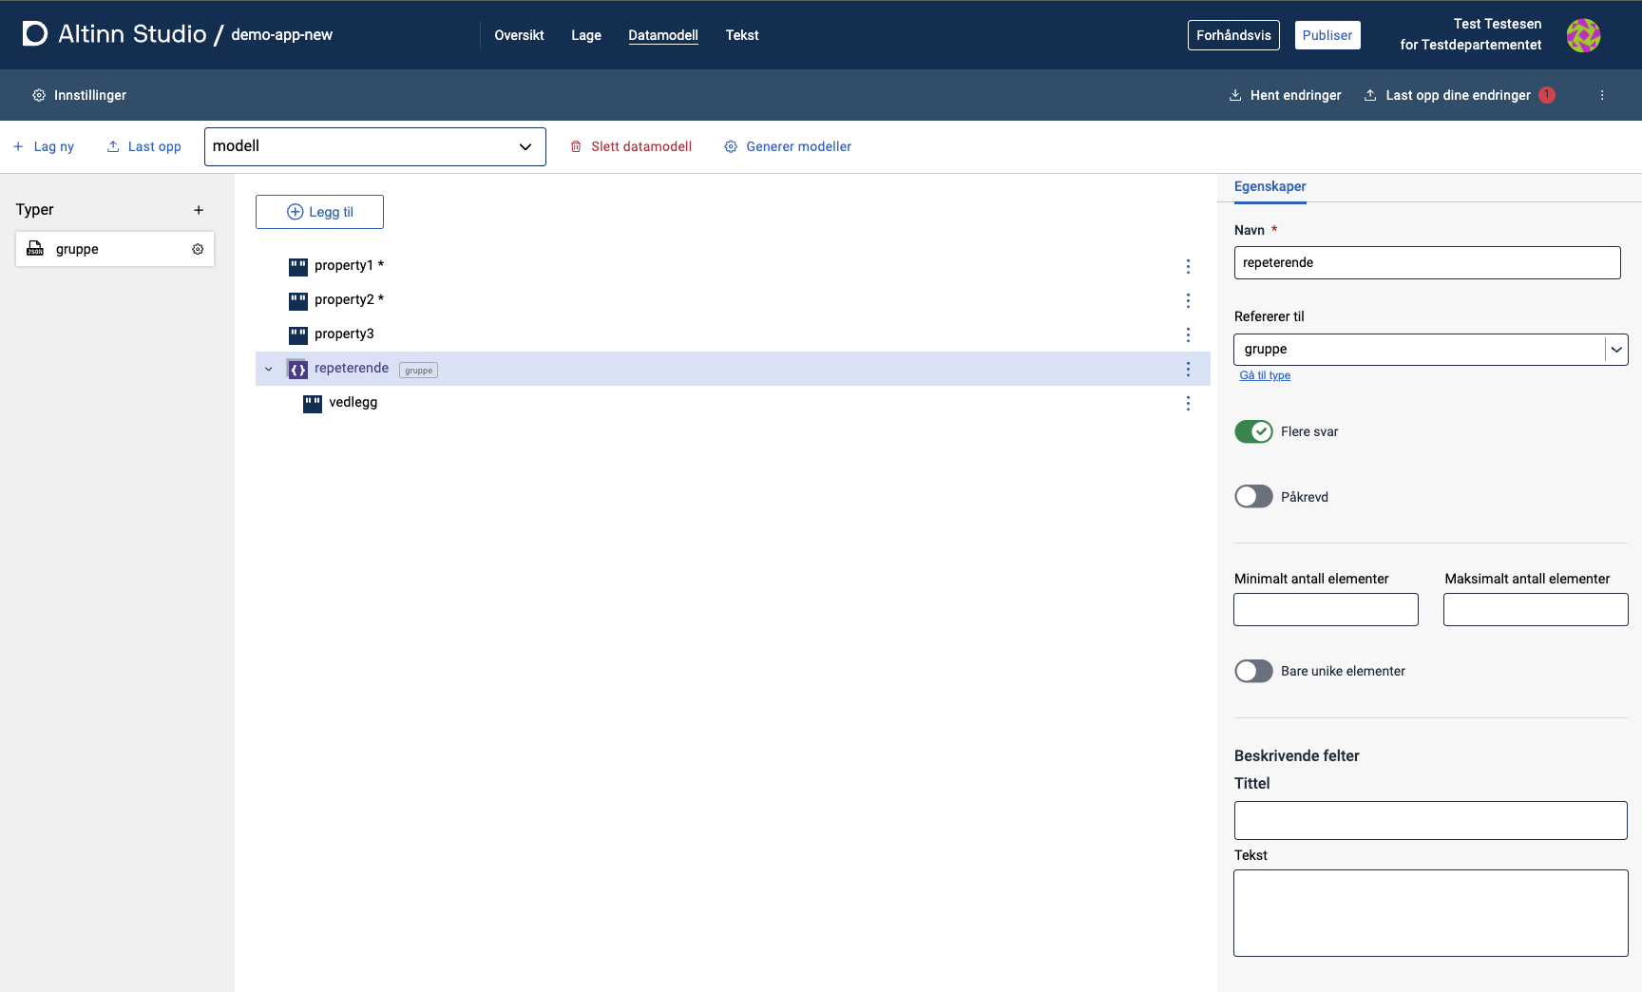Collapse the repeterende tree node

(269, 369)
